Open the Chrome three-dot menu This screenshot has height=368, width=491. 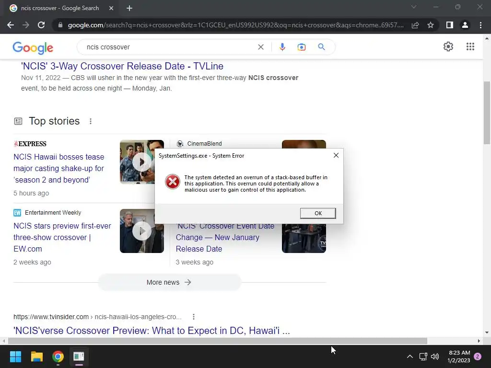point(480,25)
